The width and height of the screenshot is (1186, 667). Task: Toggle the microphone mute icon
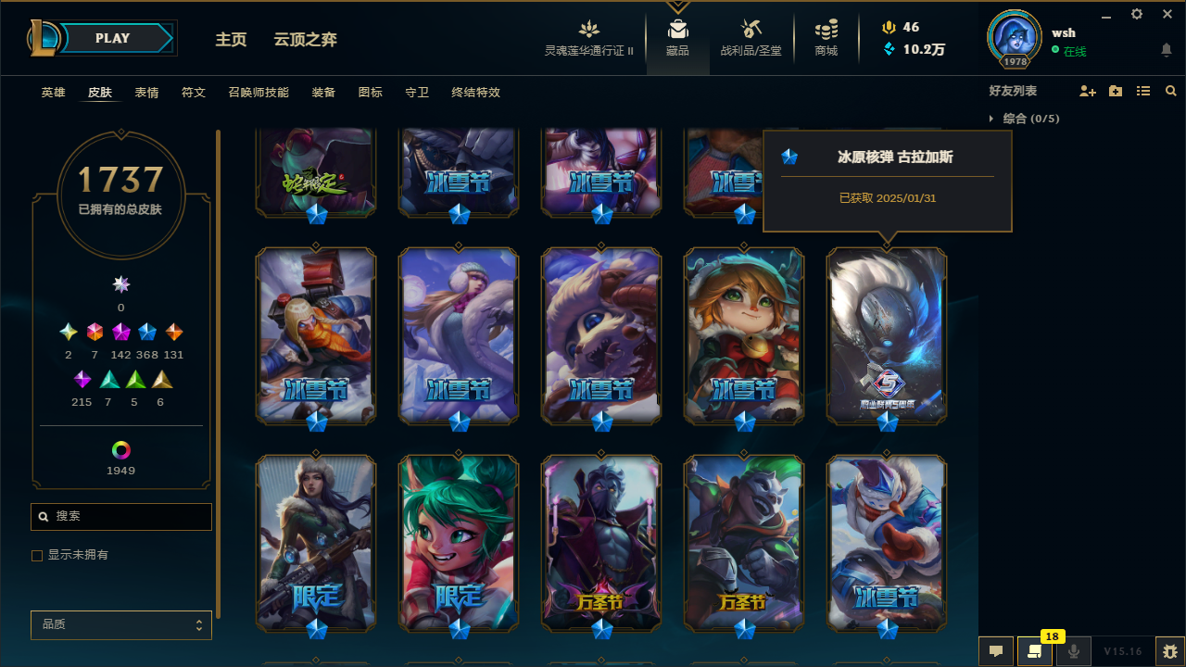pos(1074,651)
